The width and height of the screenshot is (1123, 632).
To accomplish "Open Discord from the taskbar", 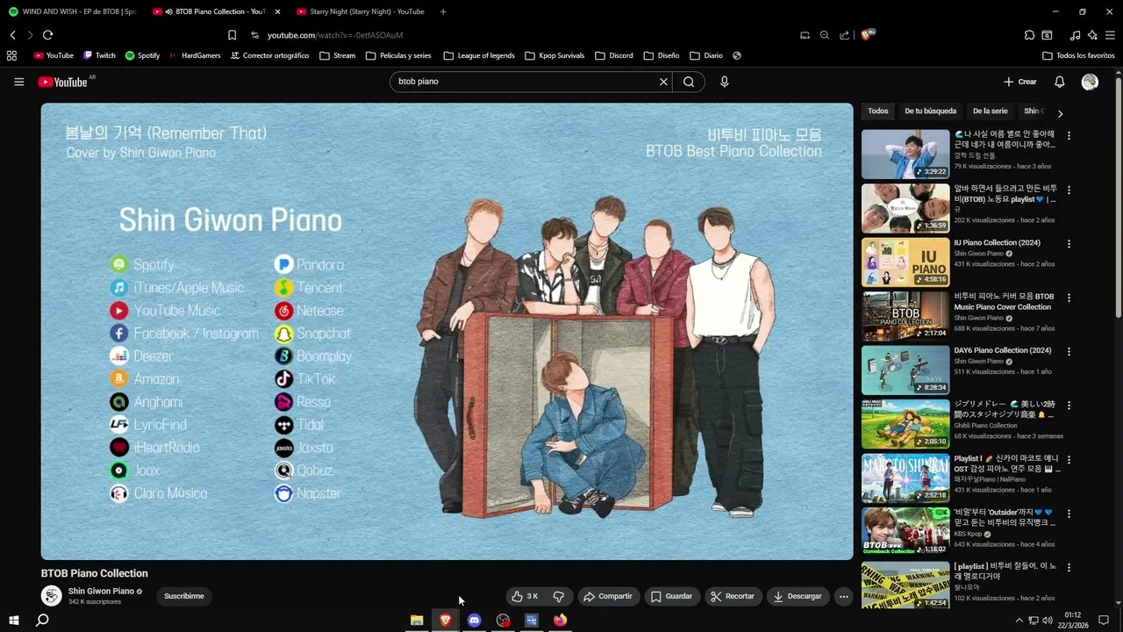I will coord(474,621).
